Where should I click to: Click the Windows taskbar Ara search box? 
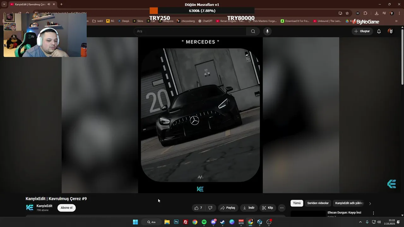pos(152,222)
